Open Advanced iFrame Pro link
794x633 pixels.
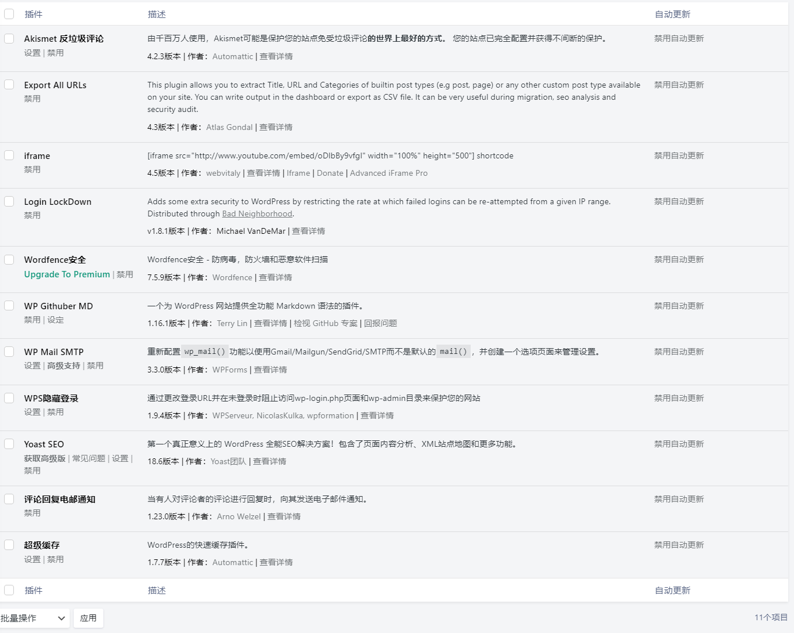point(388,173)
